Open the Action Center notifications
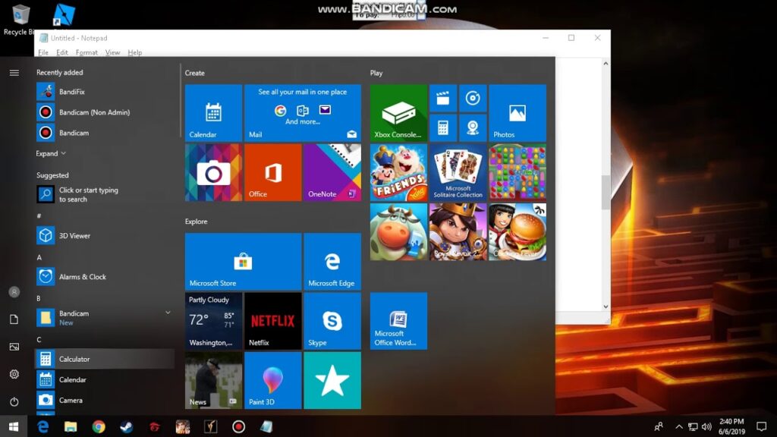This screenshot has width=777, height=437. (x=762, y=426)
